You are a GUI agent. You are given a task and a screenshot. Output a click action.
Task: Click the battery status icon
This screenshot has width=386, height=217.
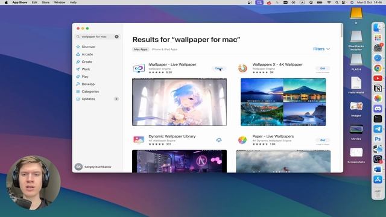(320, 2)
